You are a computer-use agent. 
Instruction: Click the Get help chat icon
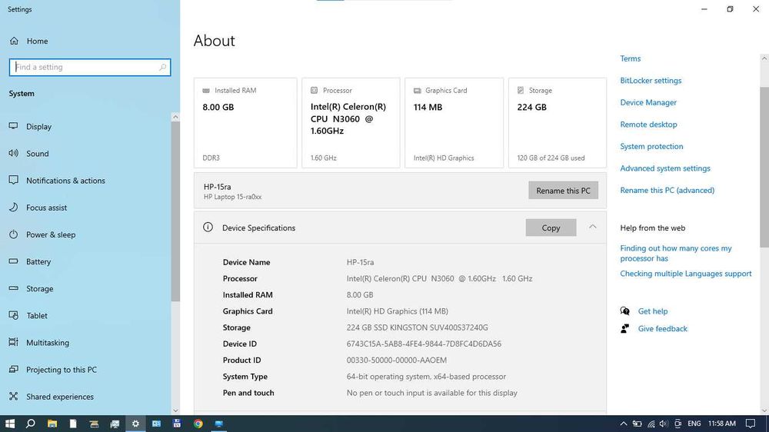point(624,311)
